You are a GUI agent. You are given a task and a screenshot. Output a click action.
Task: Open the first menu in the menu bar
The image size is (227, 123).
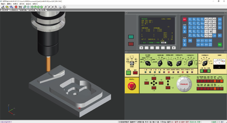pyautogui.click(x=3, y=4)
